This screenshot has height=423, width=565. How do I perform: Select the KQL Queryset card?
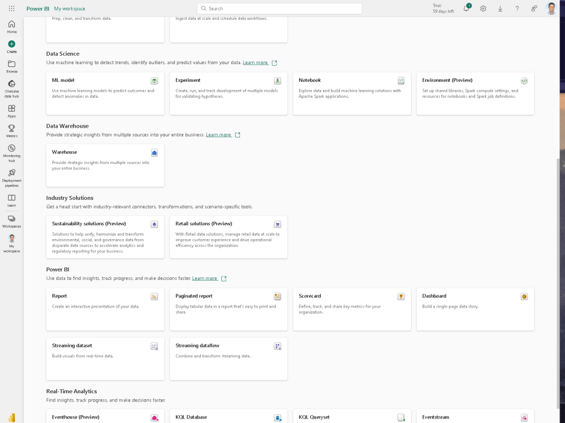point(352,416)
